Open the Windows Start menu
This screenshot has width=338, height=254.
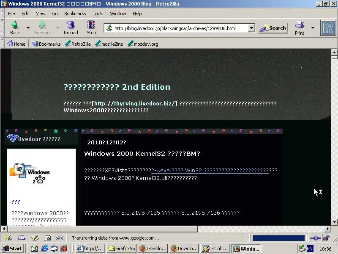point(13,248)
